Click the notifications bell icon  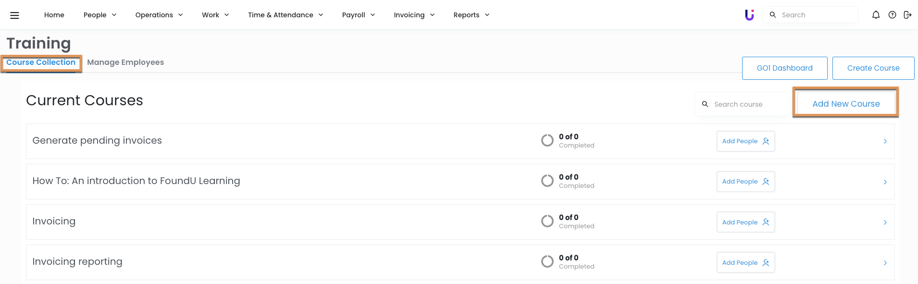[876, 15]
